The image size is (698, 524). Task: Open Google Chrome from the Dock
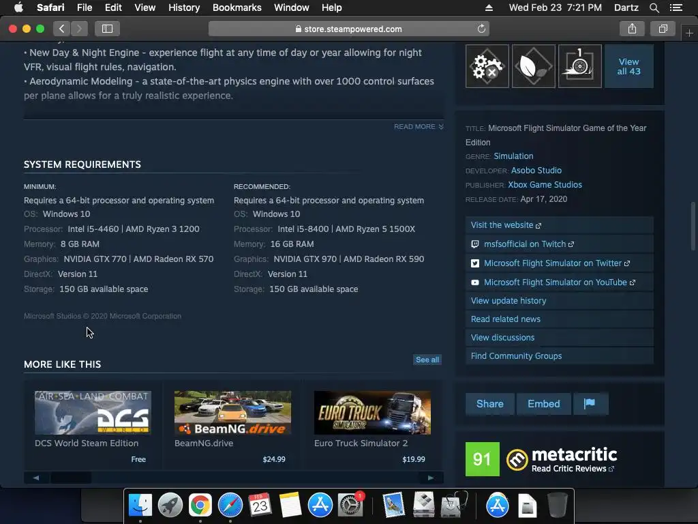pos(200,506)
